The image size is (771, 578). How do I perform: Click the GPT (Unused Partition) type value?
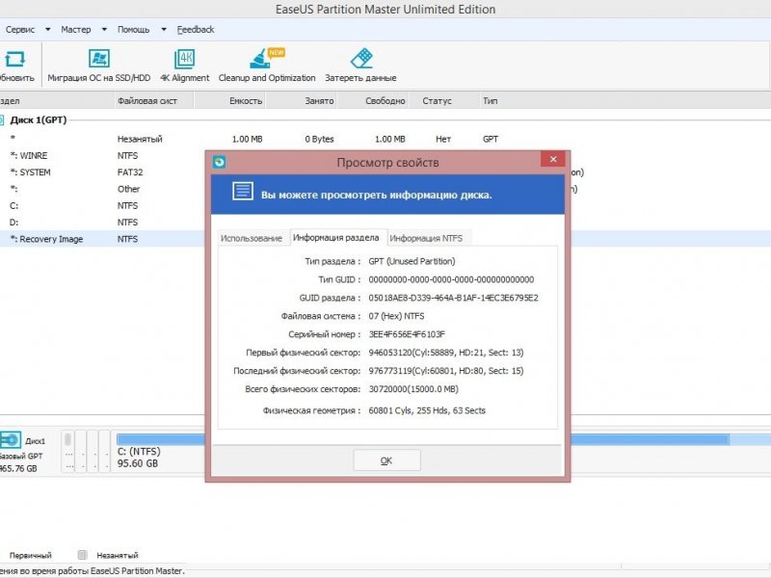click(412, 261)
